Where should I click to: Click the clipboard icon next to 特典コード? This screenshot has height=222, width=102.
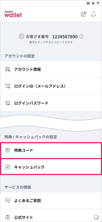[8, 150]
